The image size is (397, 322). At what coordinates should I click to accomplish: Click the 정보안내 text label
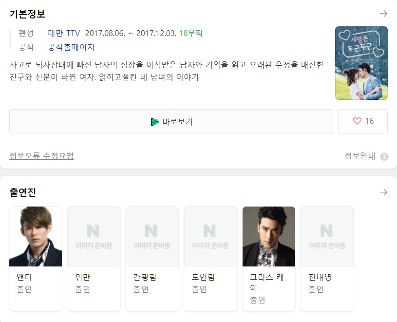pos(360,156)
